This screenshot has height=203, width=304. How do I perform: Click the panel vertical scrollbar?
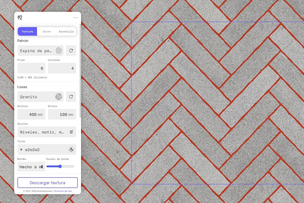(x=80, y=71)
